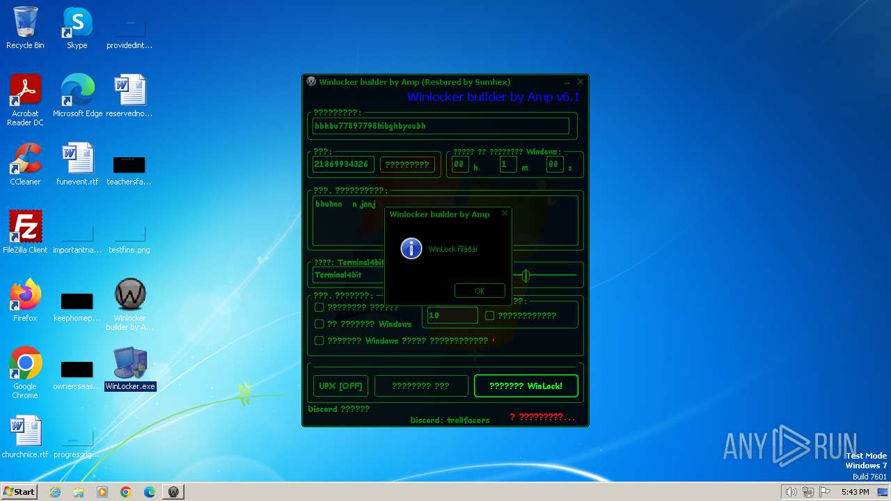This screenshot has height=501, width=891.
Task: Open the Start menu
Action: click(x=19, y=491)
